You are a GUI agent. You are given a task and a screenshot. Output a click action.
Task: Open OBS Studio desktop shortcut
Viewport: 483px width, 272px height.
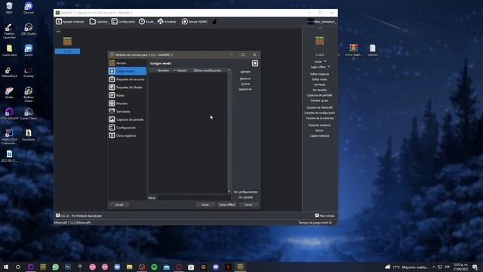[29, 29]
